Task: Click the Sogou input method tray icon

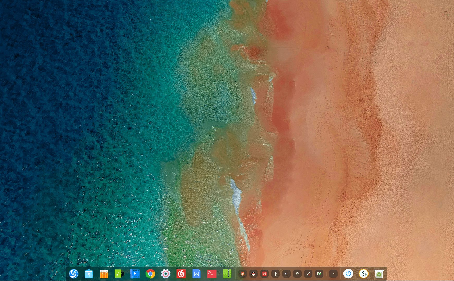Action: [243, 274]
